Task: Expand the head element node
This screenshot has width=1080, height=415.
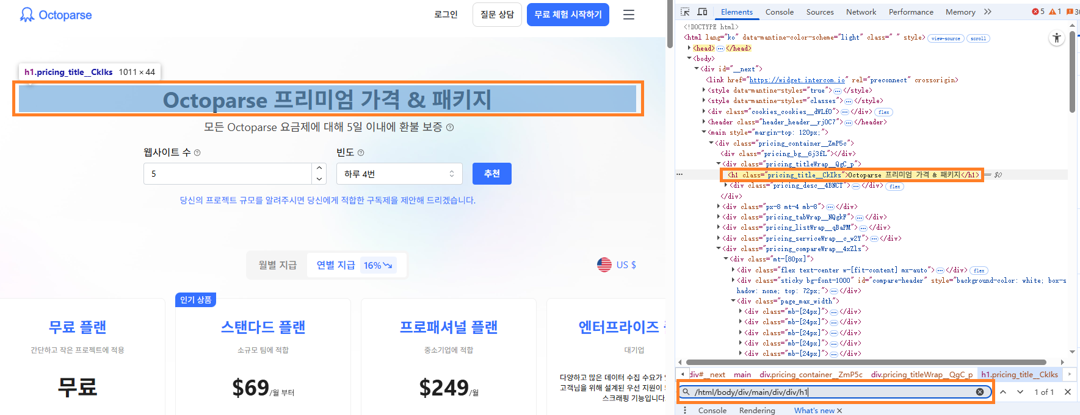Action: pos(690,48)
